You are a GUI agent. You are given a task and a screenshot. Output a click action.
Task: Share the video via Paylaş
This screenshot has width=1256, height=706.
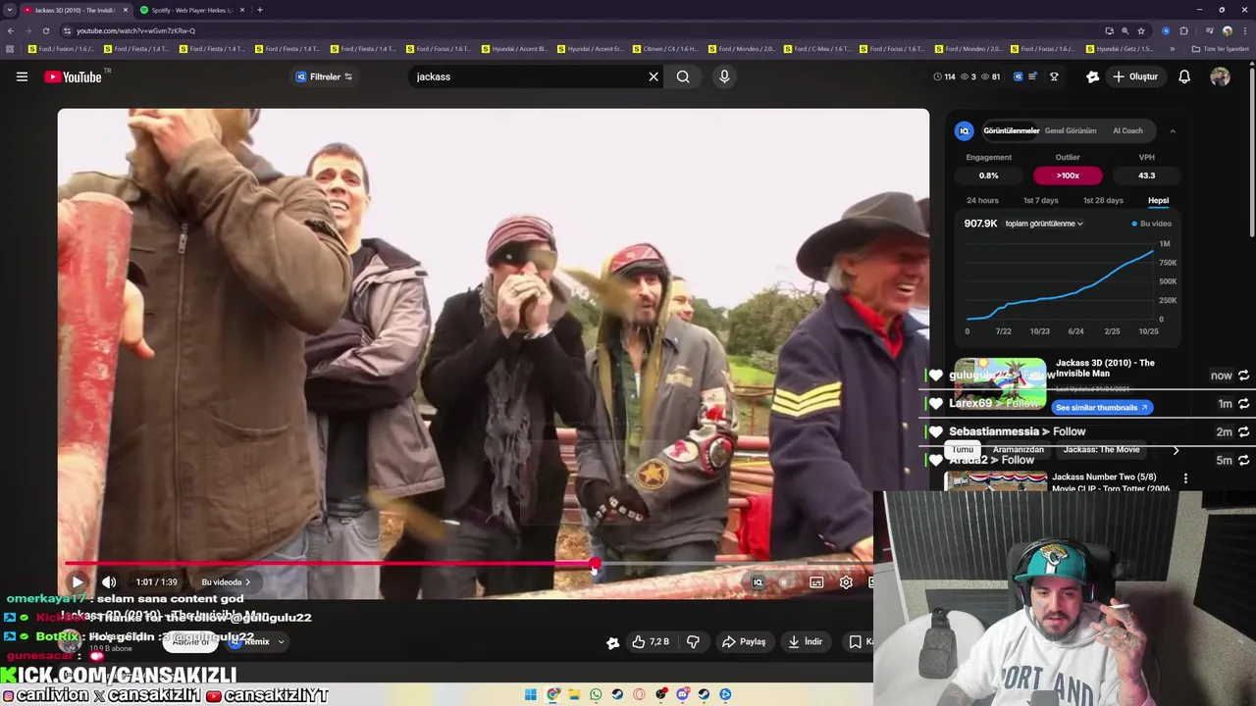tap(744, 642)
